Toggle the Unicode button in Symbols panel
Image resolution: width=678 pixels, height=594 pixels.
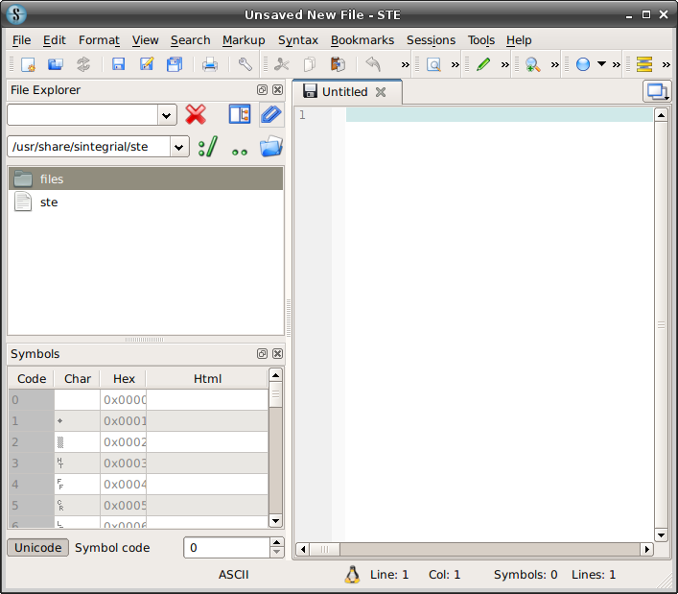pyautogui.click(x=38, y=548)
